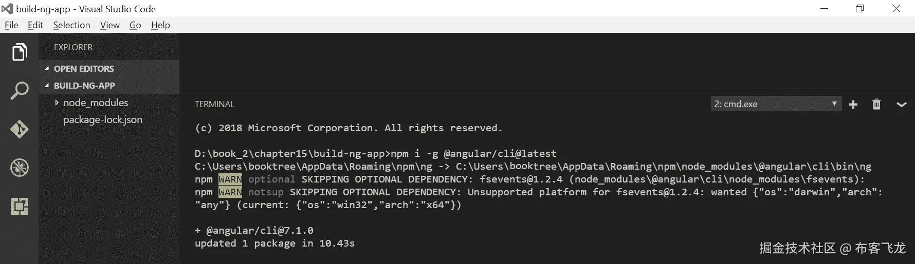The width and height of the screenshot is (915, 264).
Task: Open the Help menu
Action: click(x=160, y=25)
